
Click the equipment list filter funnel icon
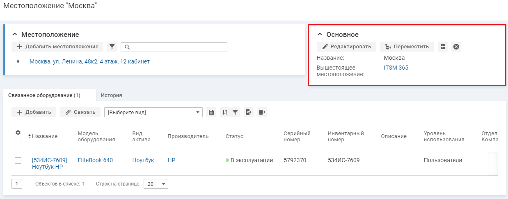point(235,112)
